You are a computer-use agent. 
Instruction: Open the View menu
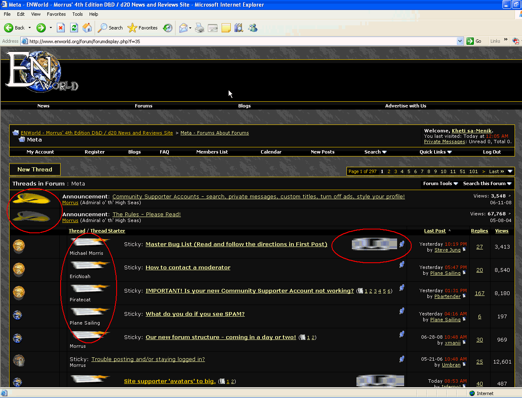(36, 14)
